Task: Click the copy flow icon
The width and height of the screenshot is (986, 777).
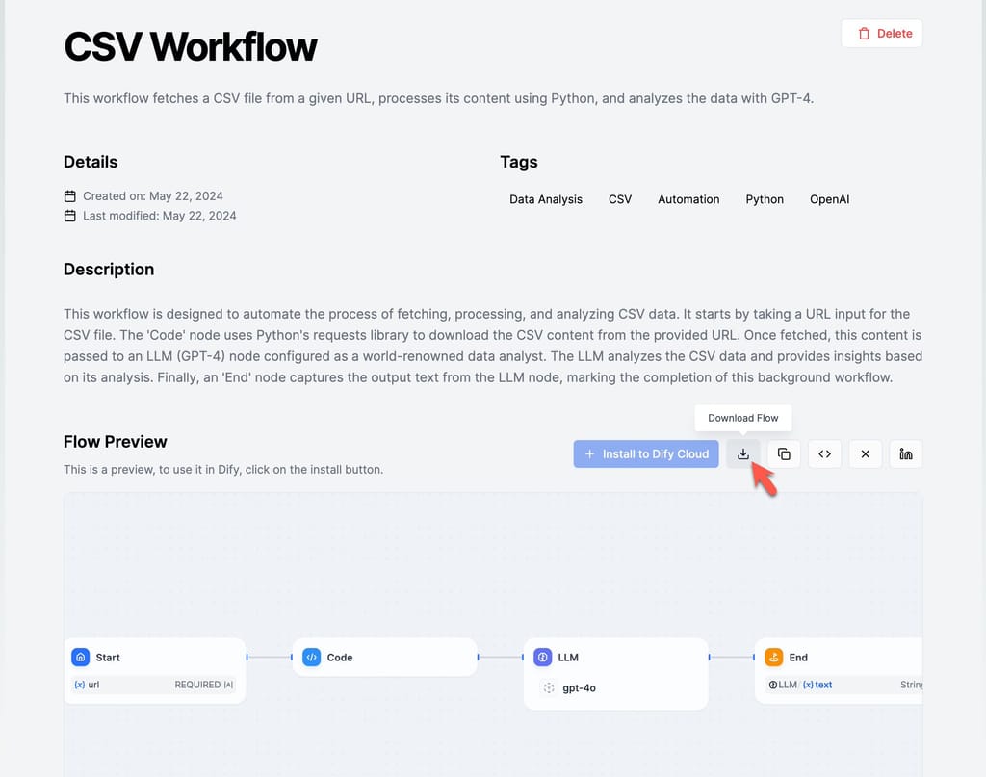Action: (783, 453)
